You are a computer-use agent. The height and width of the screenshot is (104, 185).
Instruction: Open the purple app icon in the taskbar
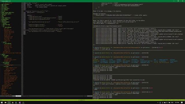[20, 103]
